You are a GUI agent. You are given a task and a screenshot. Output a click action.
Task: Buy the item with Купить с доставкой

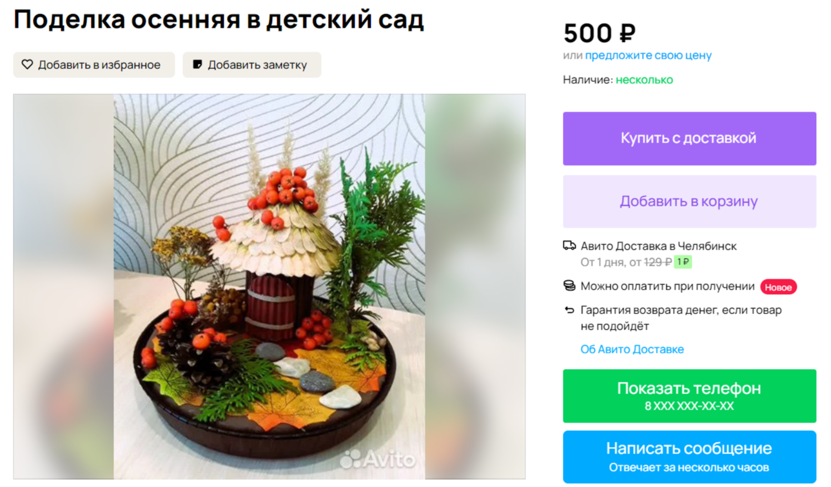[x=689, y=139]
